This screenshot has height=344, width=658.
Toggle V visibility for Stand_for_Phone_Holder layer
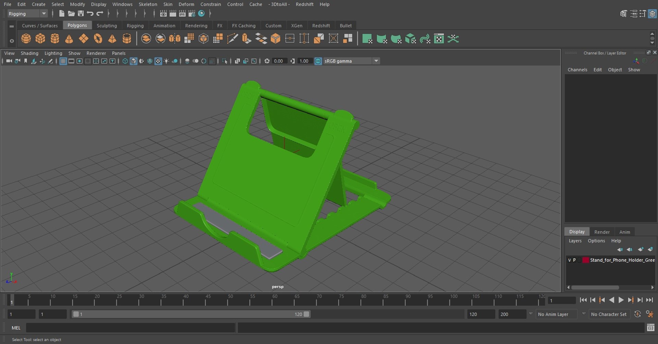[570, 260]
